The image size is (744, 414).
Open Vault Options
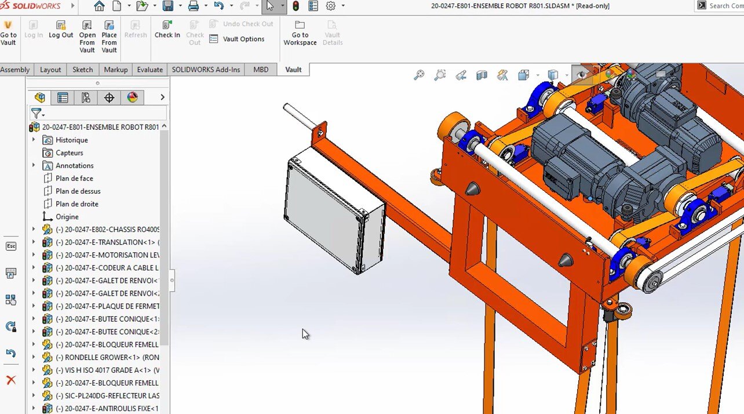pos(237,39)
